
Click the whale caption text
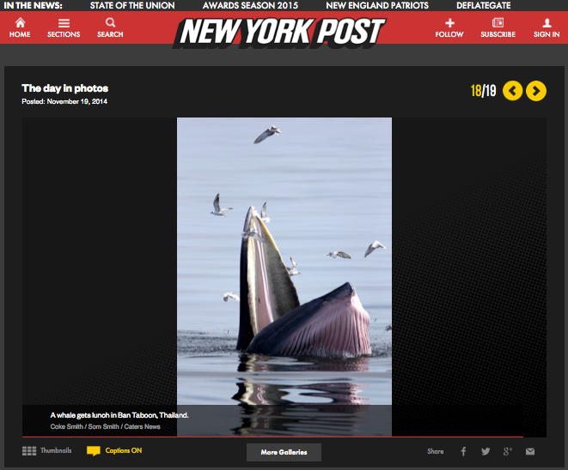pos(119,415)
